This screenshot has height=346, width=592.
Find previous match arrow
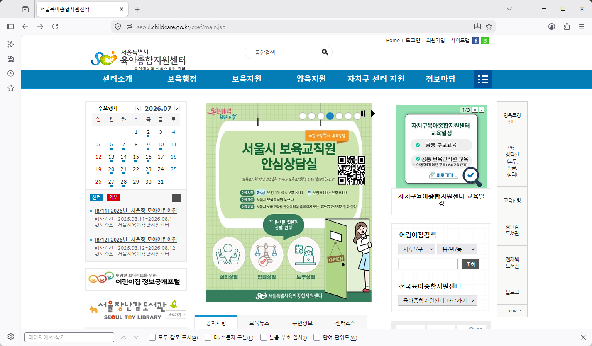[x=124, y=337]
